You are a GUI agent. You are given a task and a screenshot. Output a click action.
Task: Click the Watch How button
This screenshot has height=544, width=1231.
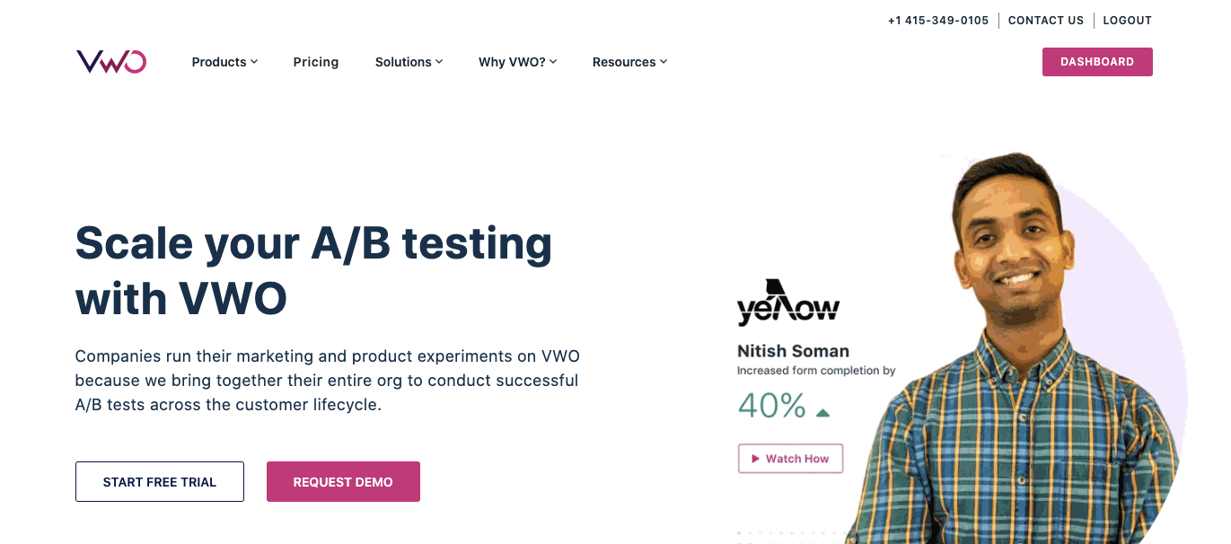(790, 459)
